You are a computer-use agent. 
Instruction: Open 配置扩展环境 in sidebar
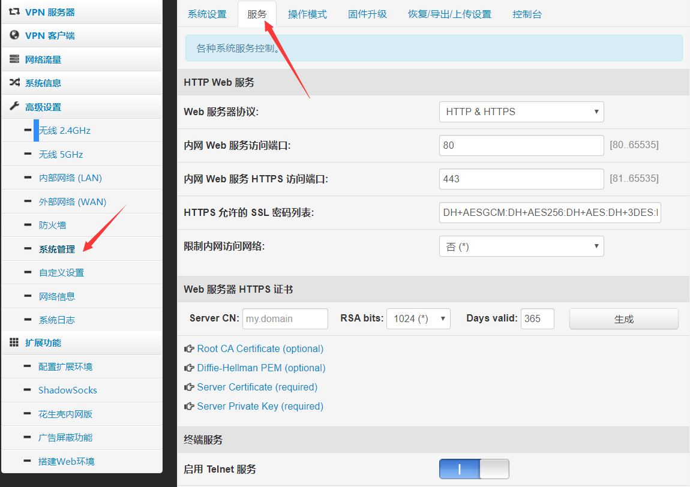[65, 366]
